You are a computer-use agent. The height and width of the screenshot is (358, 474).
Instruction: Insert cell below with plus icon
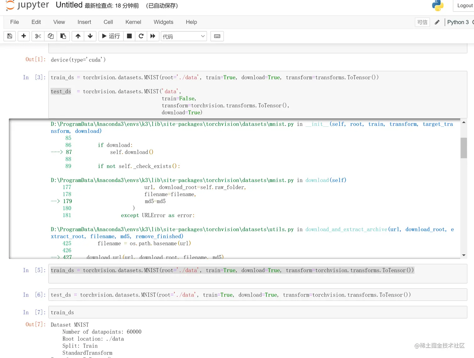coord(24,36)
